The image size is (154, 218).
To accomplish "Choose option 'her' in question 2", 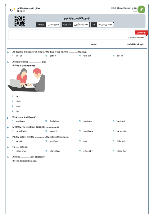I will point(18,96).
